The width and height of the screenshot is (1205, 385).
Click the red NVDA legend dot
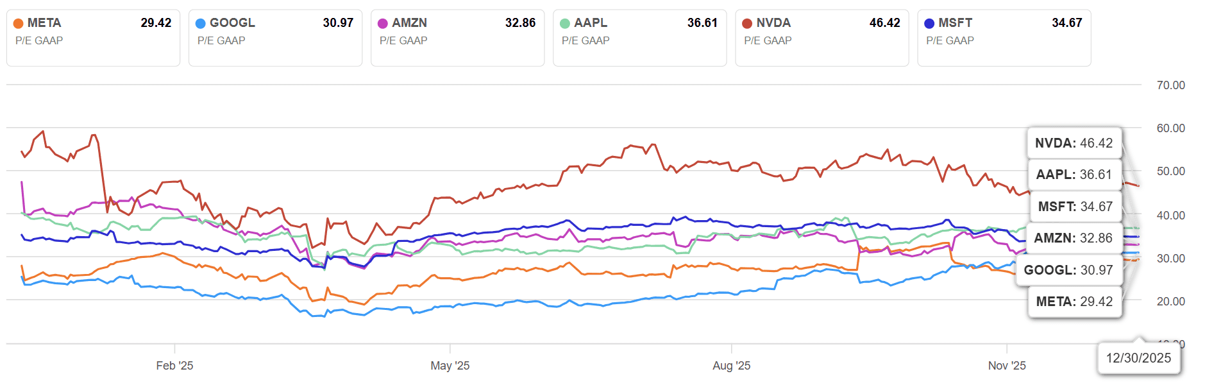pyautogui.click(x=747, y=24)
